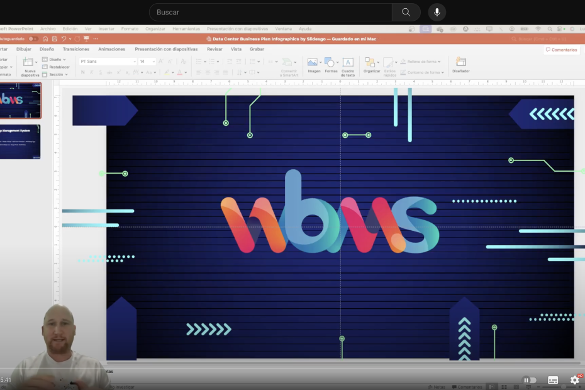Toggle underline (S) formatting

[x=101, y=72]
